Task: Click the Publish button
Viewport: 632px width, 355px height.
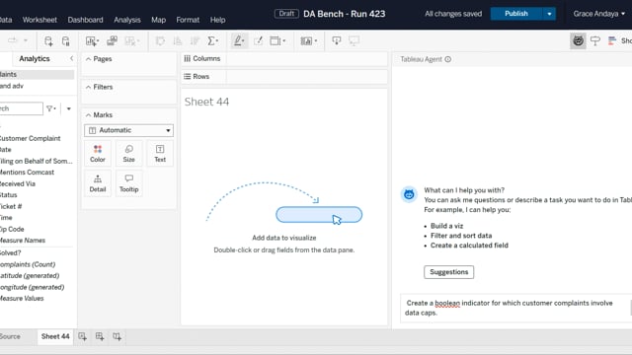Action: pyautogui.click(x=516, y=14)
